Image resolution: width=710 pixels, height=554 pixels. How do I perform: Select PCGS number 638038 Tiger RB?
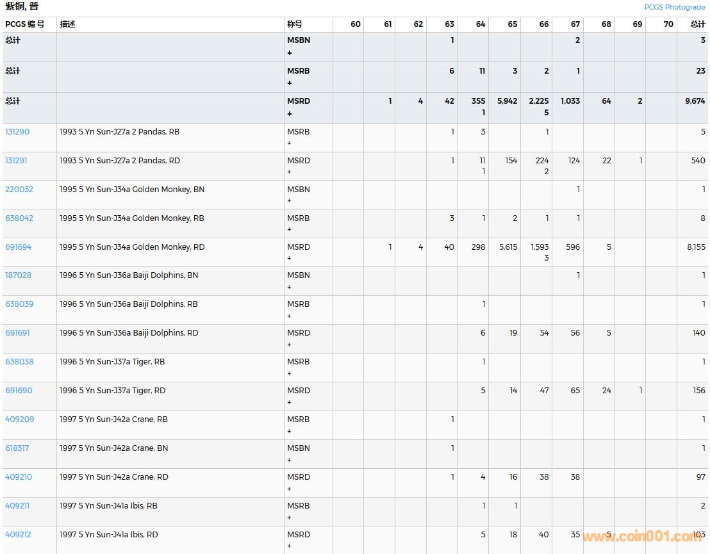19,362
